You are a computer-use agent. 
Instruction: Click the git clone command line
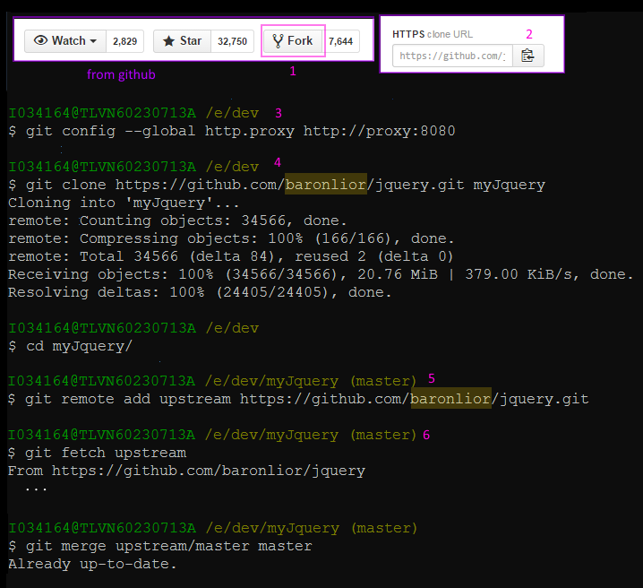pos(276,185)
